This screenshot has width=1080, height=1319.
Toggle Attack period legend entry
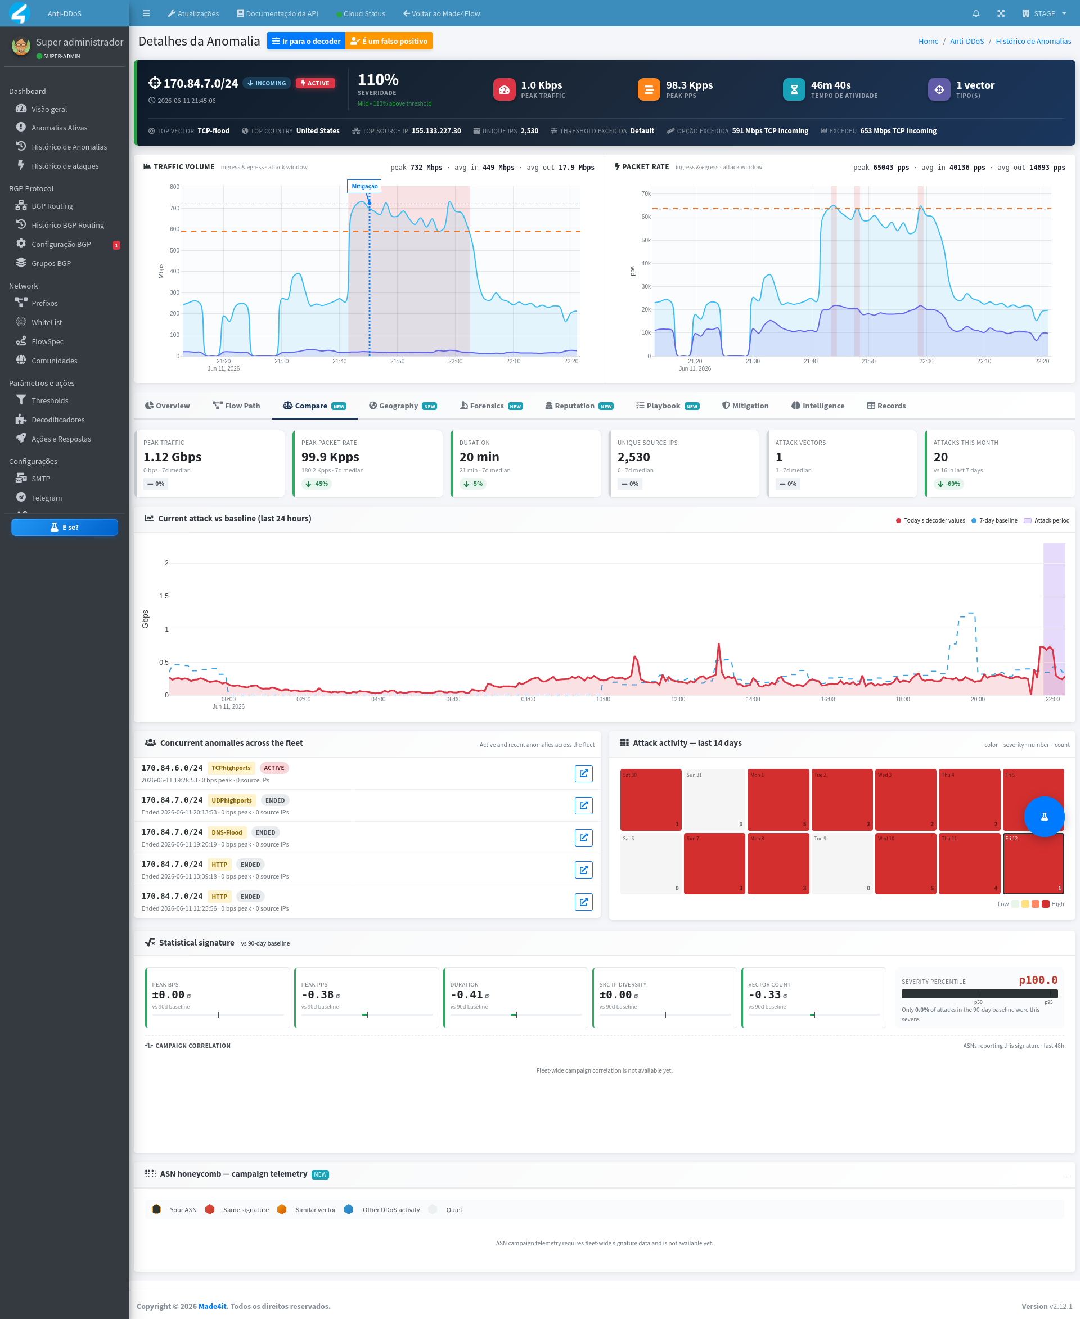click(x=1047, y=521)
